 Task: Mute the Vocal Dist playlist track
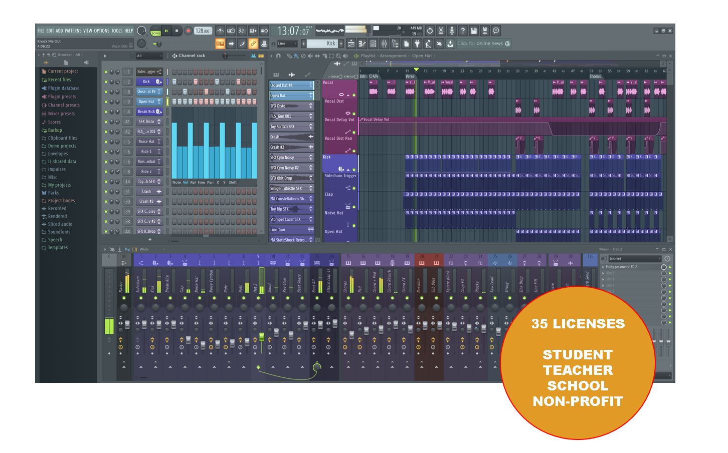pos(354,114)
